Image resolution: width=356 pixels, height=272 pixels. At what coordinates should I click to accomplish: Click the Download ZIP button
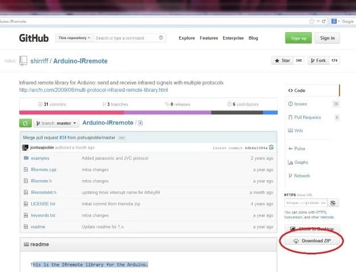tap(312, 241)
